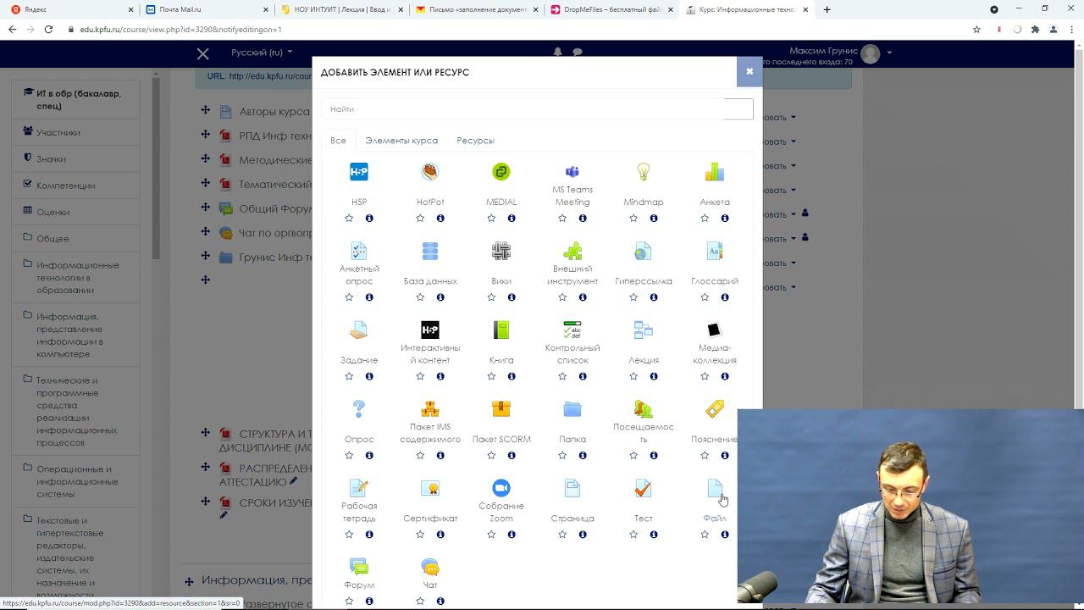Go to Общее section in sidebar
The image size is (1084, 610).
(53, 239)
